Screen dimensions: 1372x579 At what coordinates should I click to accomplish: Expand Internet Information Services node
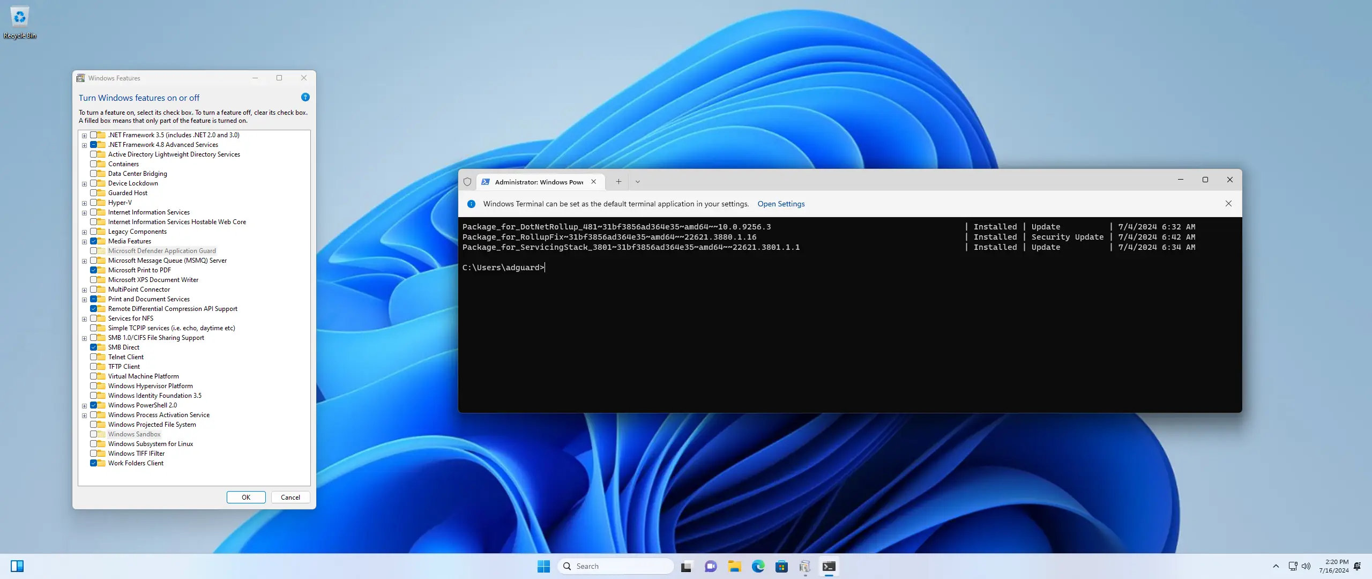pos(84,213)
